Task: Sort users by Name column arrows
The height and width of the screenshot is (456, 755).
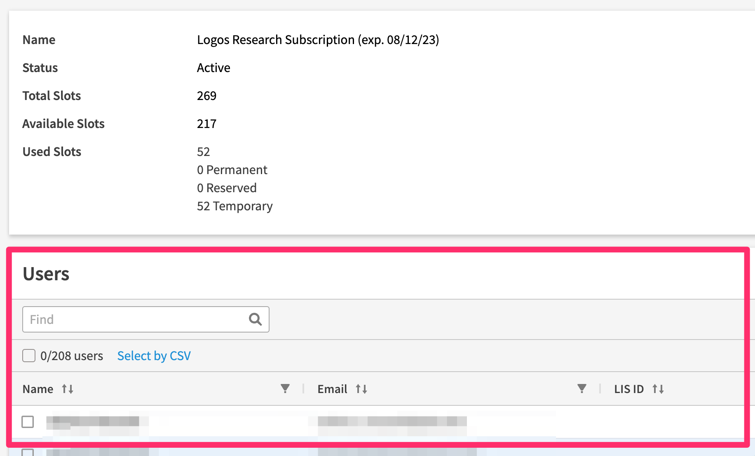Action: point(68,389)
